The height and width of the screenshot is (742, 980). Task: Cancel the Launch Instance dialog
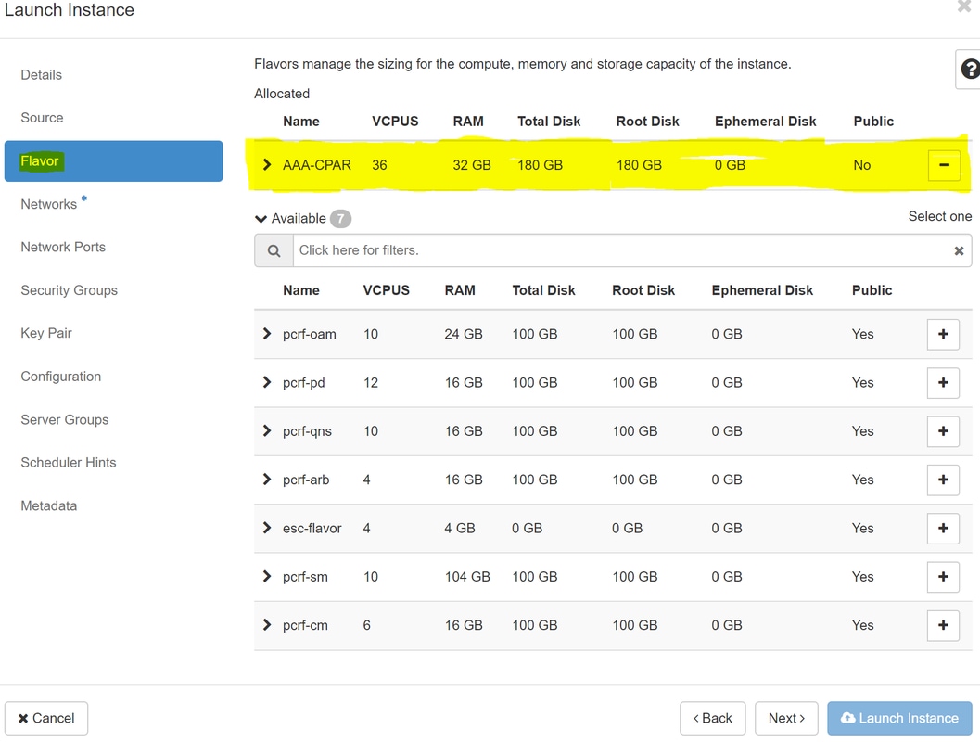coord(46,718)
